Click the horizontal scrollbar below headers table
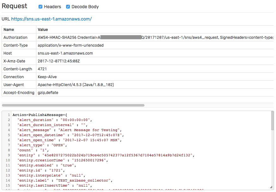 73,105
